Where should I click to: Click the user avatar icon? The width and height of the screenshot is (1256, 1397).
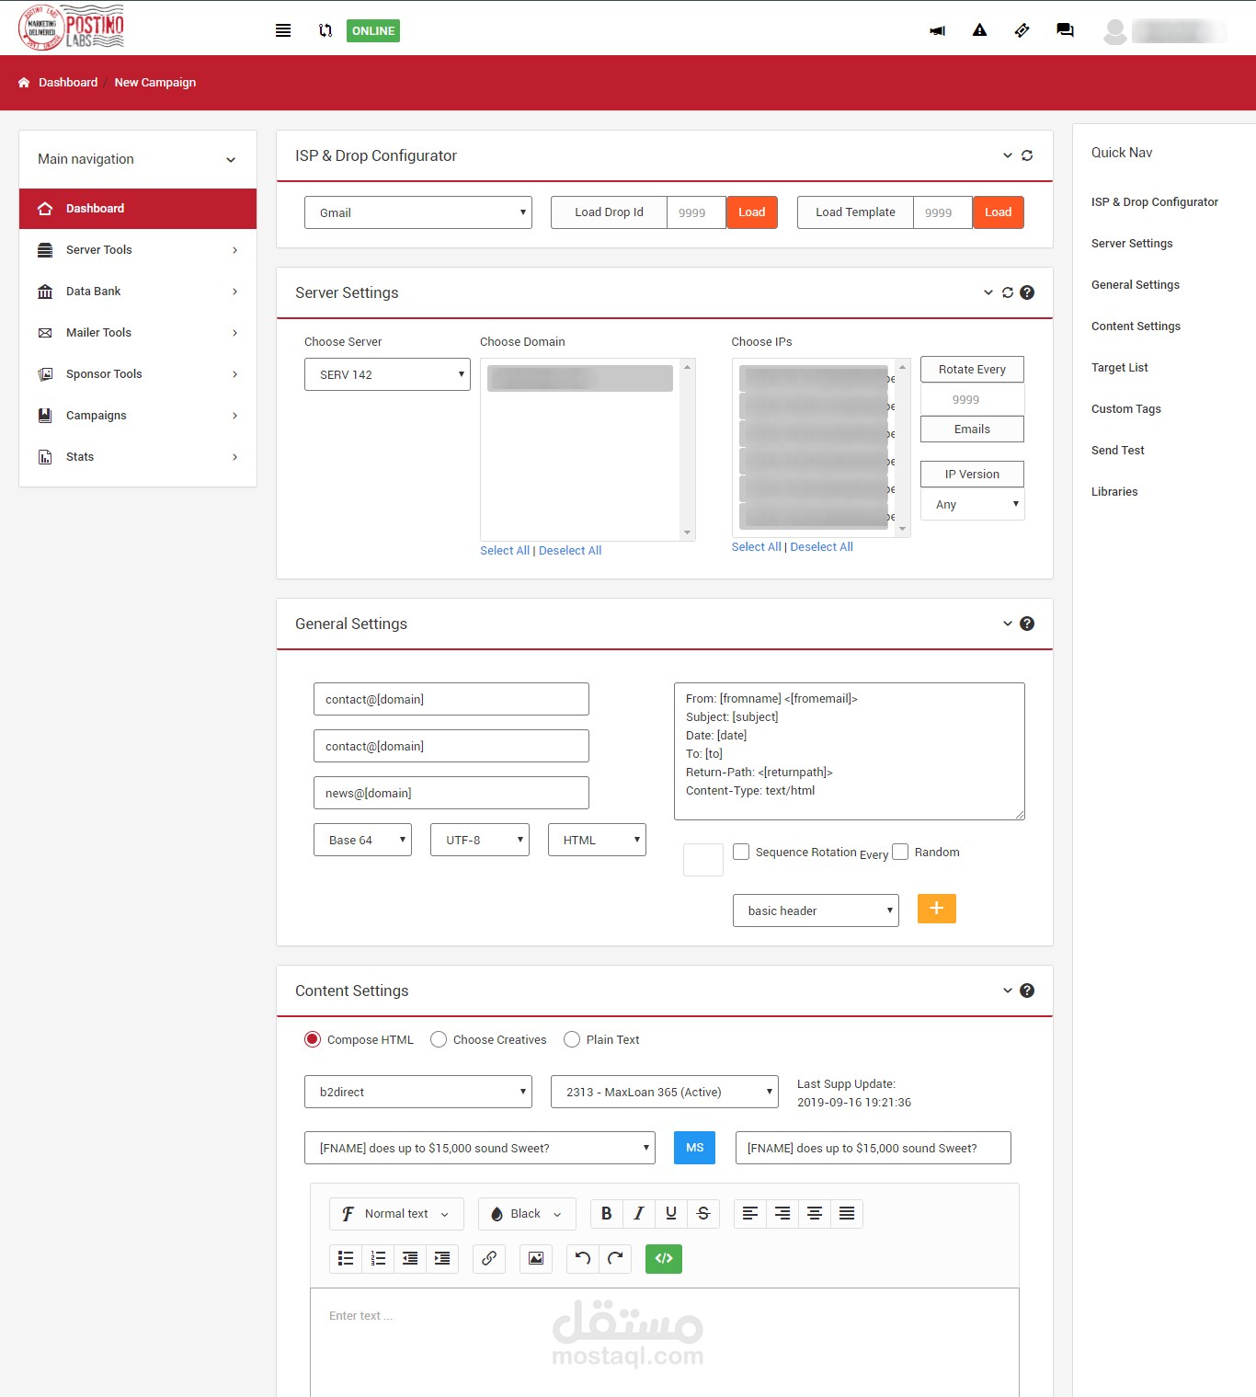click(x=1115, y=31)
